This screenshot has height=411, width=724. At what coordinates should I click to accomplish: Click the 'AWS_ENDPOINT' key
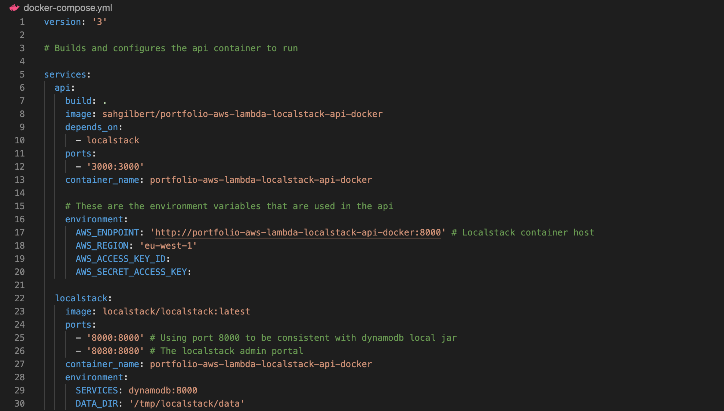coord(107,233)
